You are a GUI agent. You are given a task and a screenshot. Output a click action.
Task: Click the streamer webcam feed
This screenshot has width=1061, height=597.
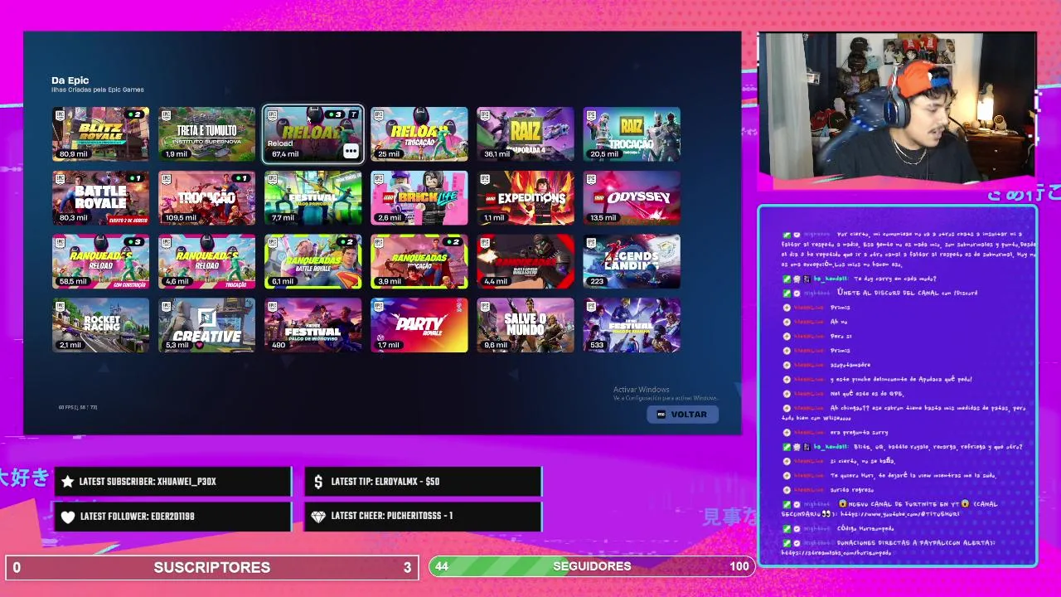(x=897, y=106)
